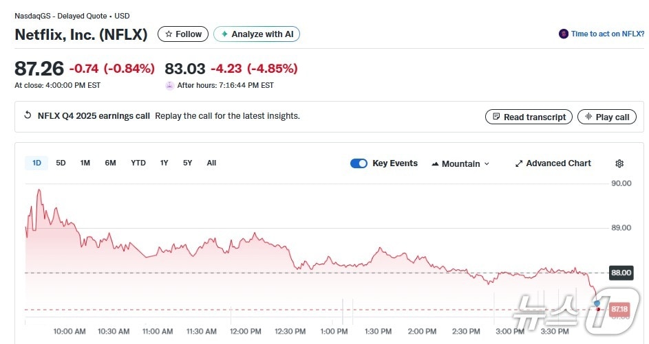649x344 pixels.
Task: Open chart settings gear icon
Action: pyautogui.click(x=619, y=163)
